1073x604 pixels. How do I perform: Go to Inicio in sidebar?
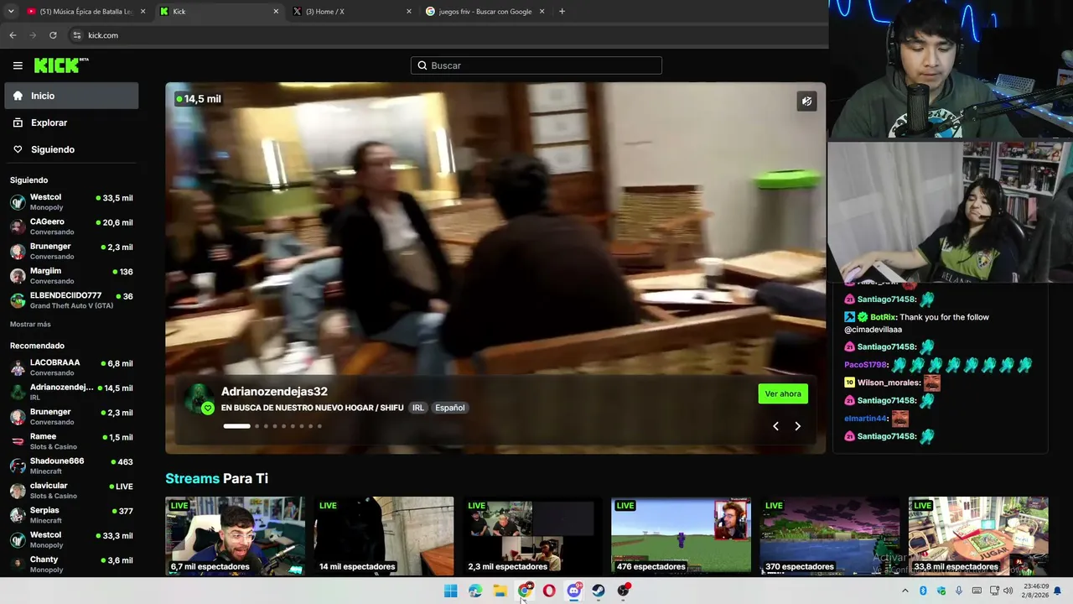point(71,96)
